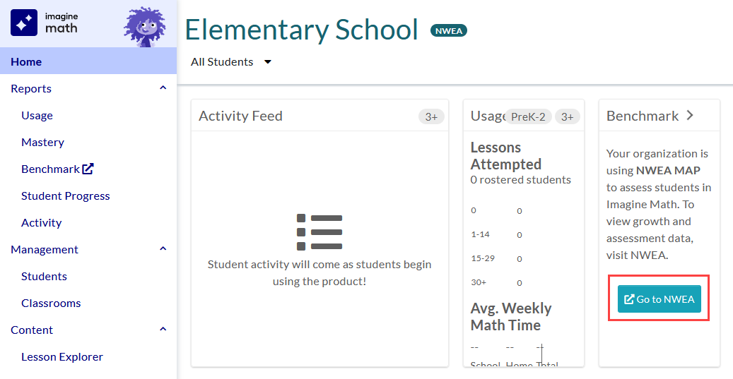
Task: Select the PreK-2 grade pill in Usage
Action: (x=528, y=117)
